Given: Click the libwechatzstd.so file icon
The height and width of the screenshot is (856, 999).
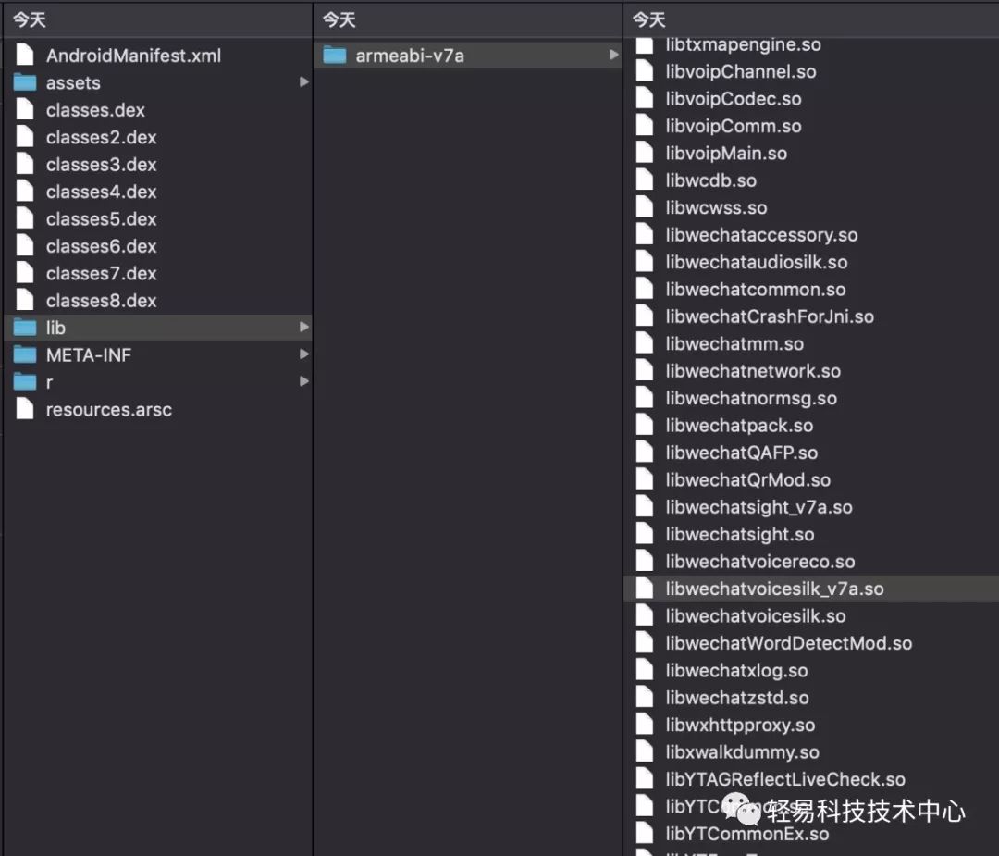Looking at the screenshot, I should coord(645,697).
